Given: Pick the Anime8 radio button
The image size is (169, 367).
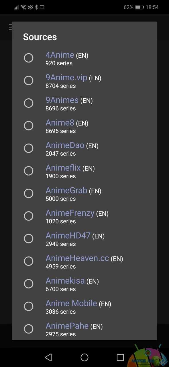Looking at the screenshot, I should coord(29,126).
